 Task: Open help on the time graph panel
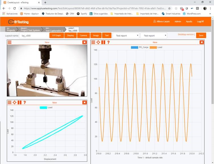coord(108,42)
